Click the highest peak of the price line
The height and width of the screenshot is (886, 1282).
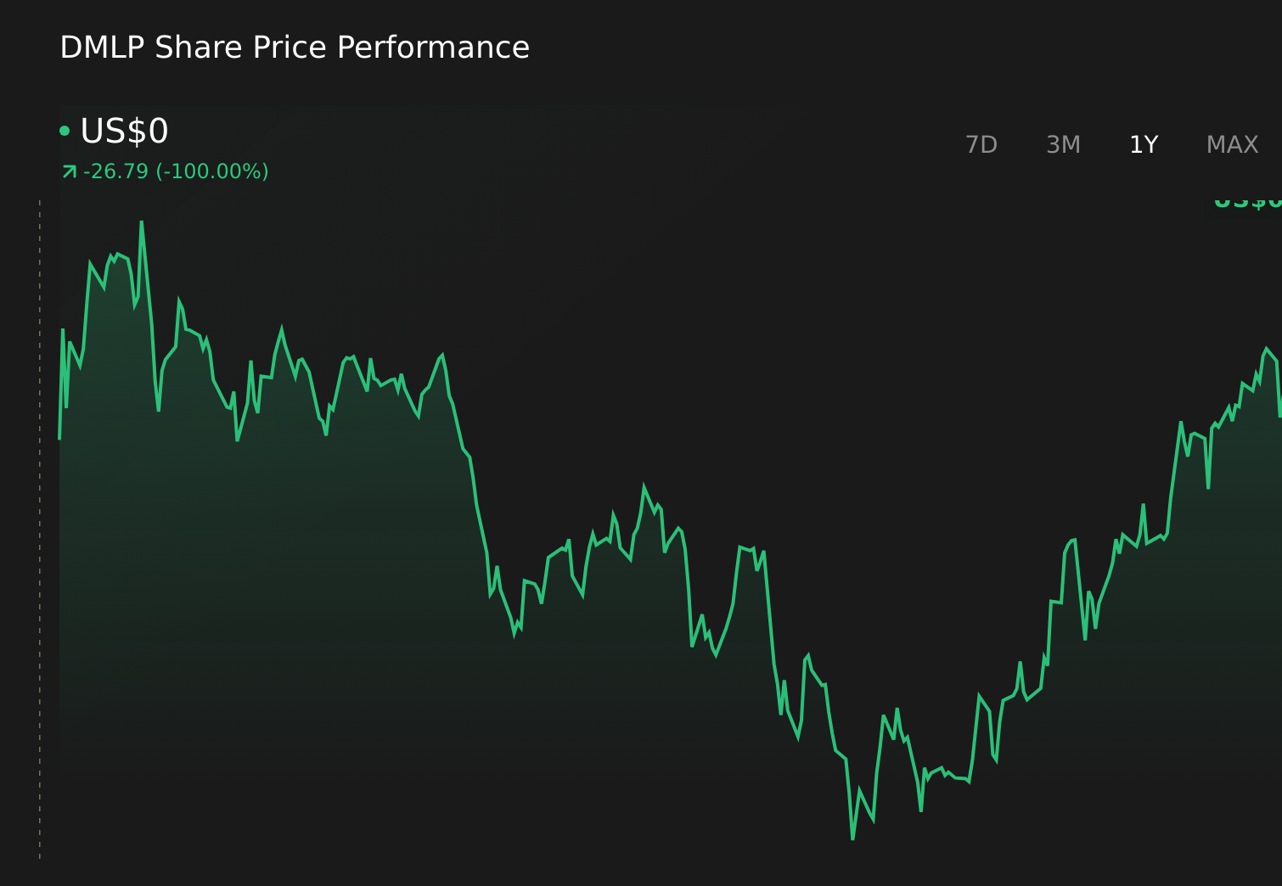[x=142, y=222]
